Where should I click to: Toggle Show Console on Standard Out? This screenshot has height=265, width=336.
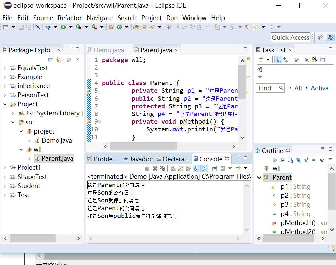point(197,168)
